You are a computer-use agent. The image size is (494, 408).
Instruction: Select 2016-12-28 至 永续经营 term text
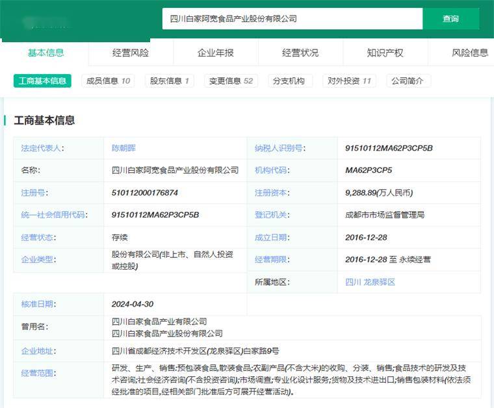coord(388,260)
